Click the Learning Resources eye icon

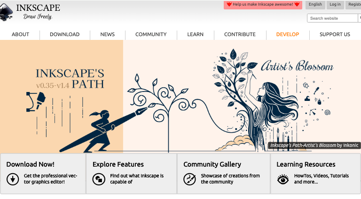point(283,179)
